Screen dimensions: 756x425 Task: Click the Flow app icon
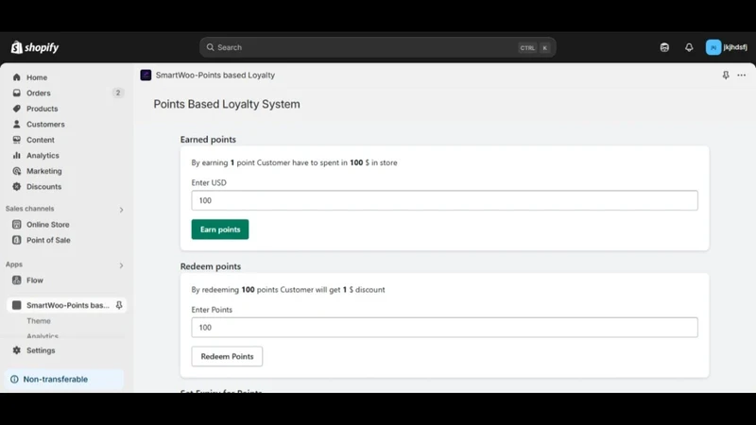tap(17, 280)
